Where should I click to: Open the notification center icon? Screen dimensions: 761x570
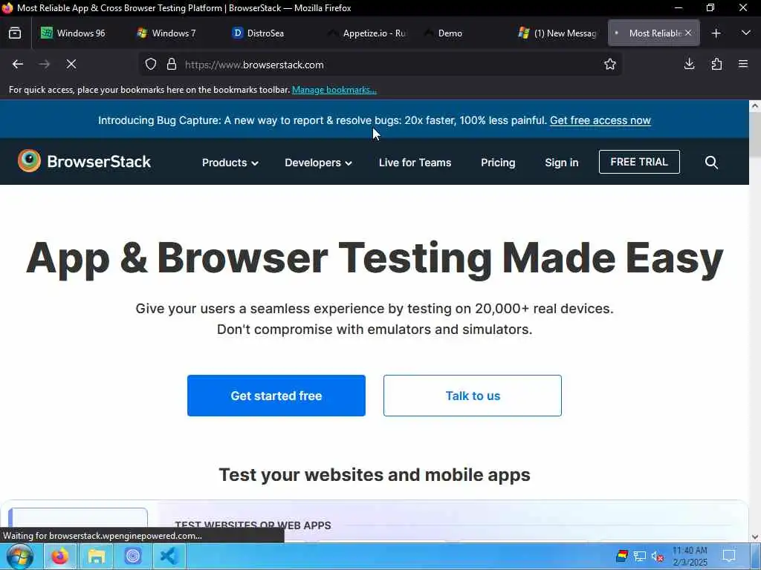click(729, 555)
